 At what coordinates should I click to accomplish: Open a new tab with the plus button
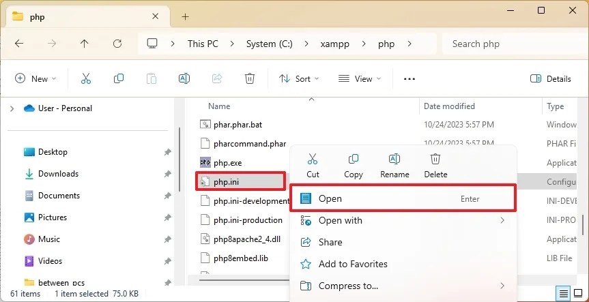(185, 16)
